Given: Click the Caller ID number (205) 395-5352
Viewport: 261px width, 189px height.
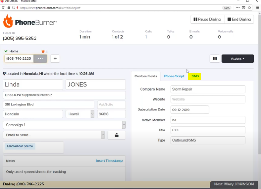Looking at the screenshot, I should [20, 38].
